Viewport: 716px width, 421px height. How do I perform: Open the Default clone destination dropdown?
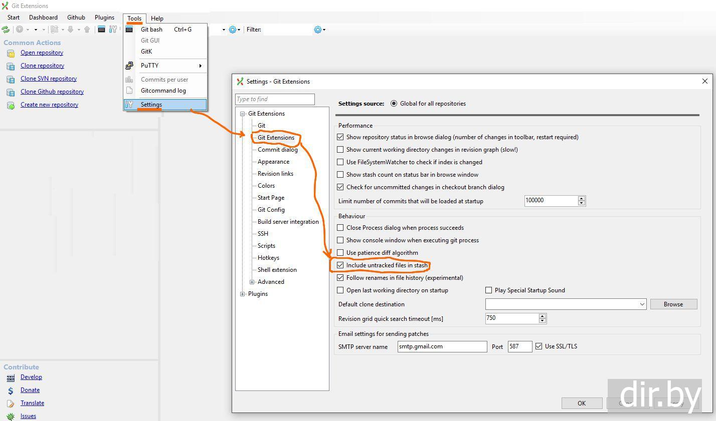[642, 304]
